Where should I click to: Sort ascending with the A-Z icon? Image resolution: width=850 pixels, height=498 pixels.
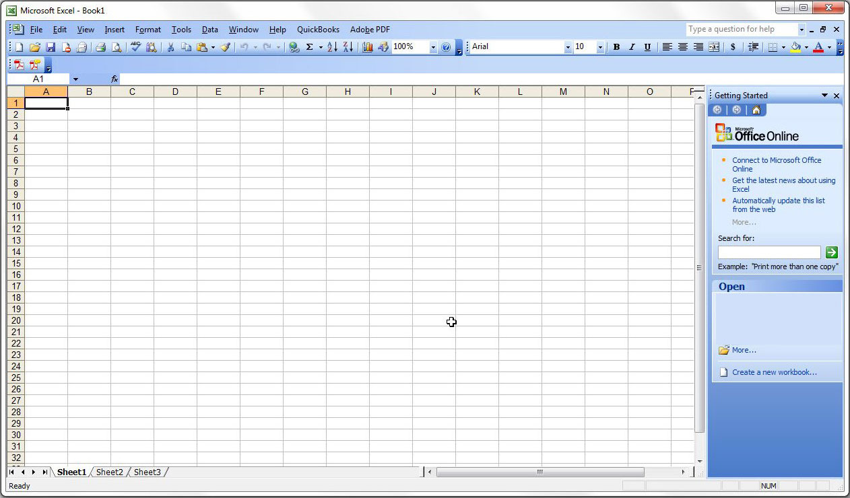pyautogui.click(x=332, y=47)
